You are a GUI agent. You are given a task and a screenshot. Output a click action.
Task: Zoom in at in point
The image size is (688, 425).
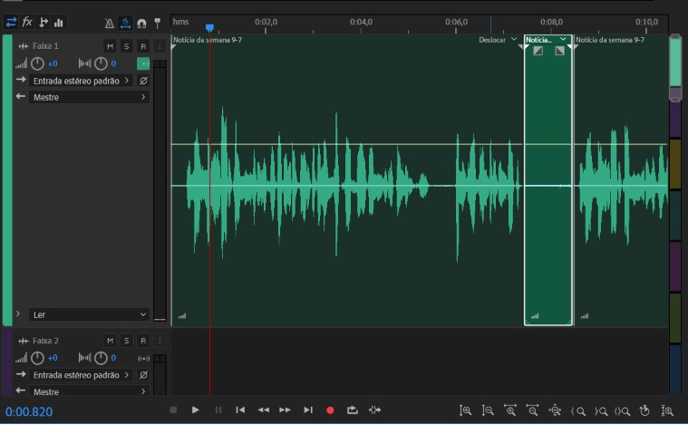pyautogui.click(x=578, y=411)
